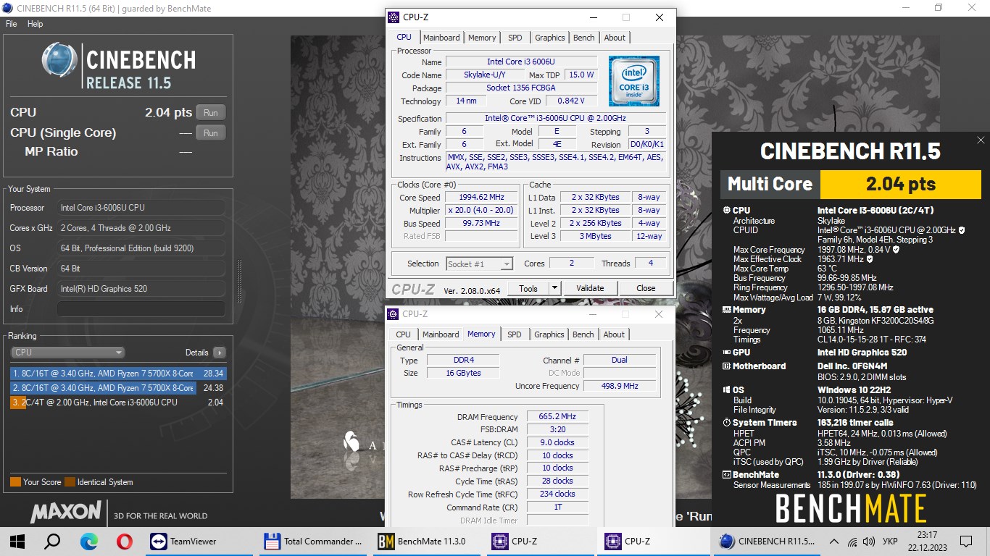Select Graphics tab in lower CPU-Z window
990x556 pixels.
coord(549,334)
